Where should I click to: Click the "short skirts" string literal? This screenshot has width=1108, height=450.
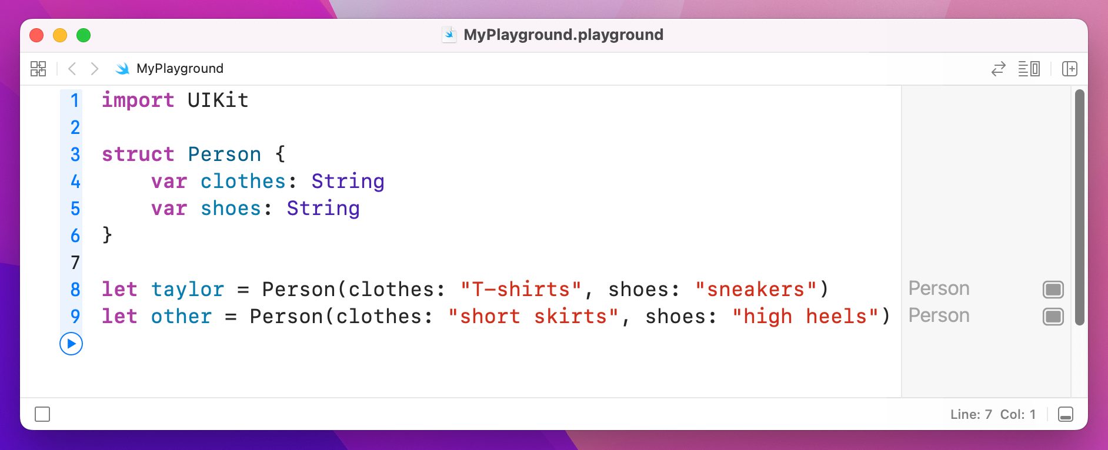pyautogui.click(x=533, y=317)
